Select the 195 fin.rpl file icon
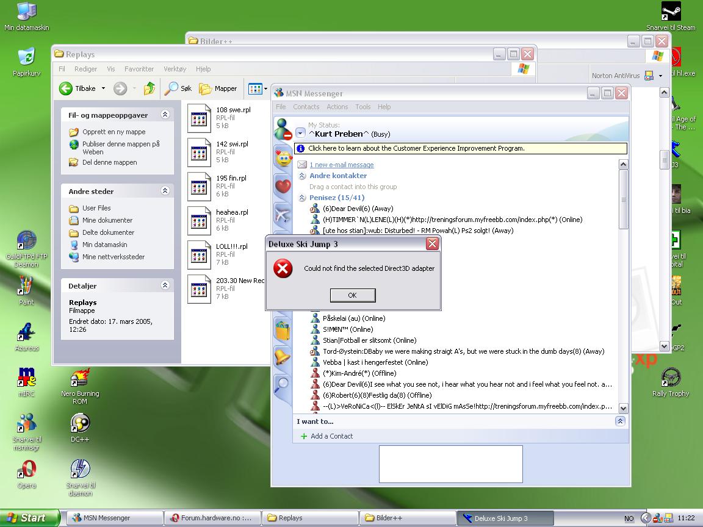This screenshot has height=527, width=703. [199, 186]
